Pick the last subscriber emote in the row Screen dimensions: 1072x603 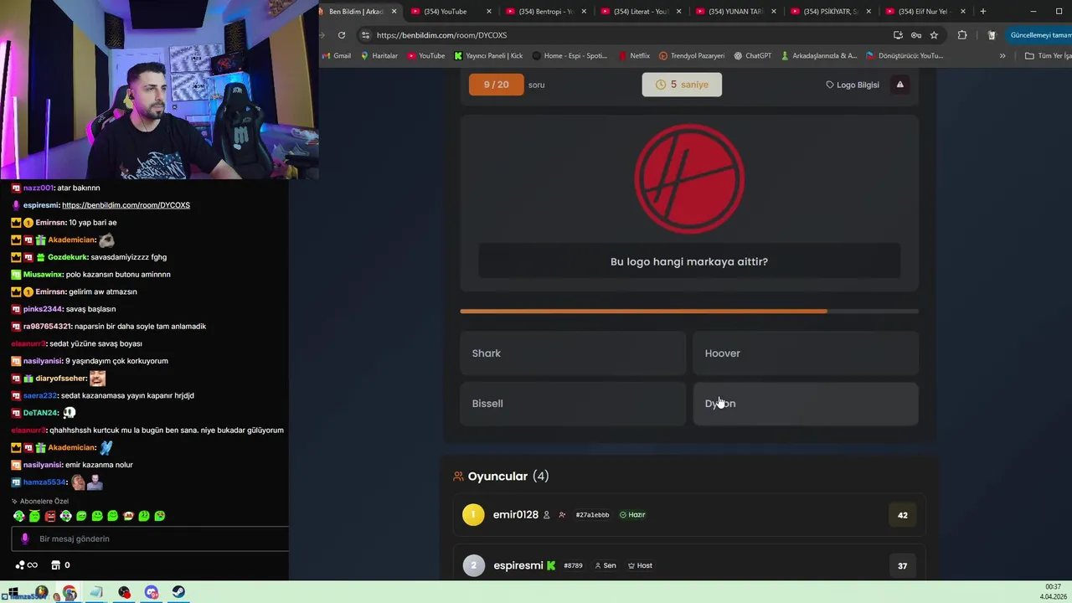tap(160, 516)
